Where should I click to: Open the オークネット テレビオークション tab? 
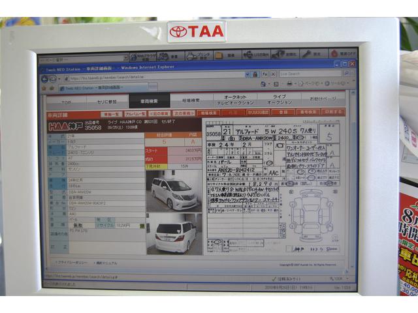tap(235, 100)
